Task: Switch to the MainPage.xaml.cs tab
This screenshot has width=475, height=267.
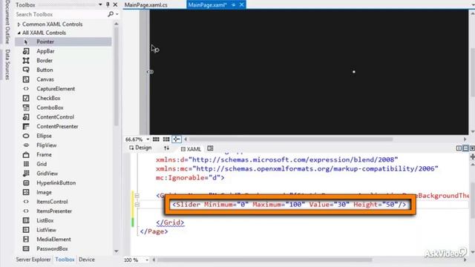Action: [146, 5]
